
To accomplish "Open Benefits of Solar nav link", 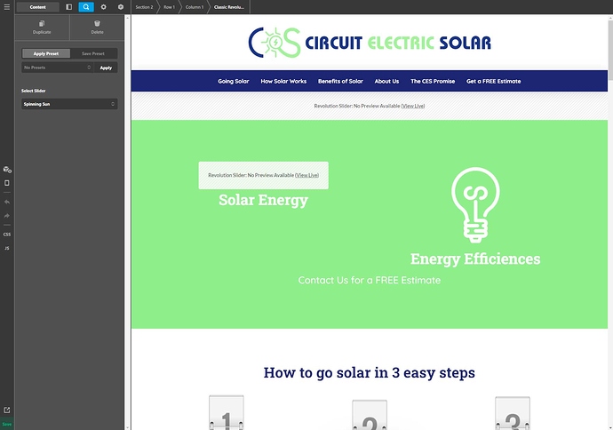I will coord(340,82).
